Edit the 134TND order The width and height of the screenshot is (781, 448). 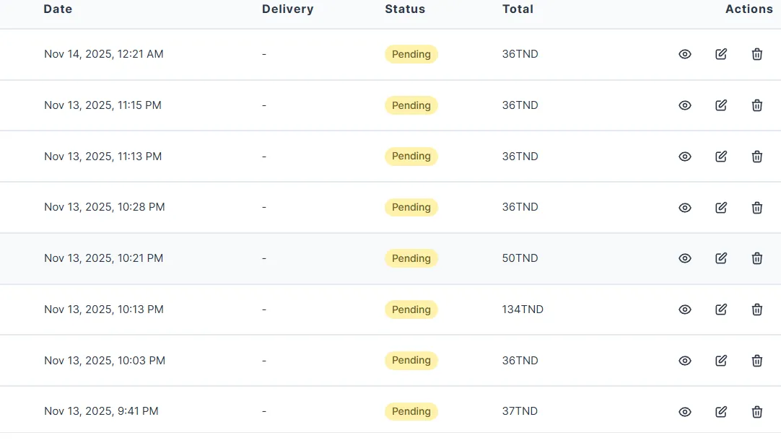point(721,309)
